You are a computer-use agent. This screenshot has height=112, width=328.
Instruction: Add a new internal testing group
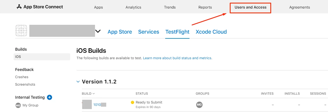click(x=49, y=97)
